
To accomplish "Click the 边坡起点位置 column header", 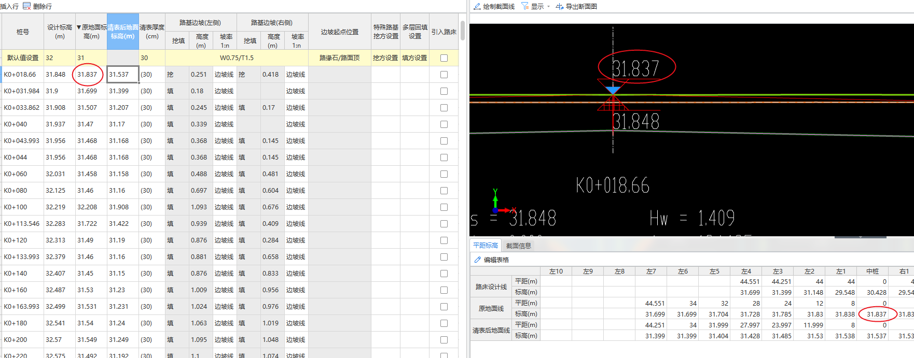I will pos(340,32).
